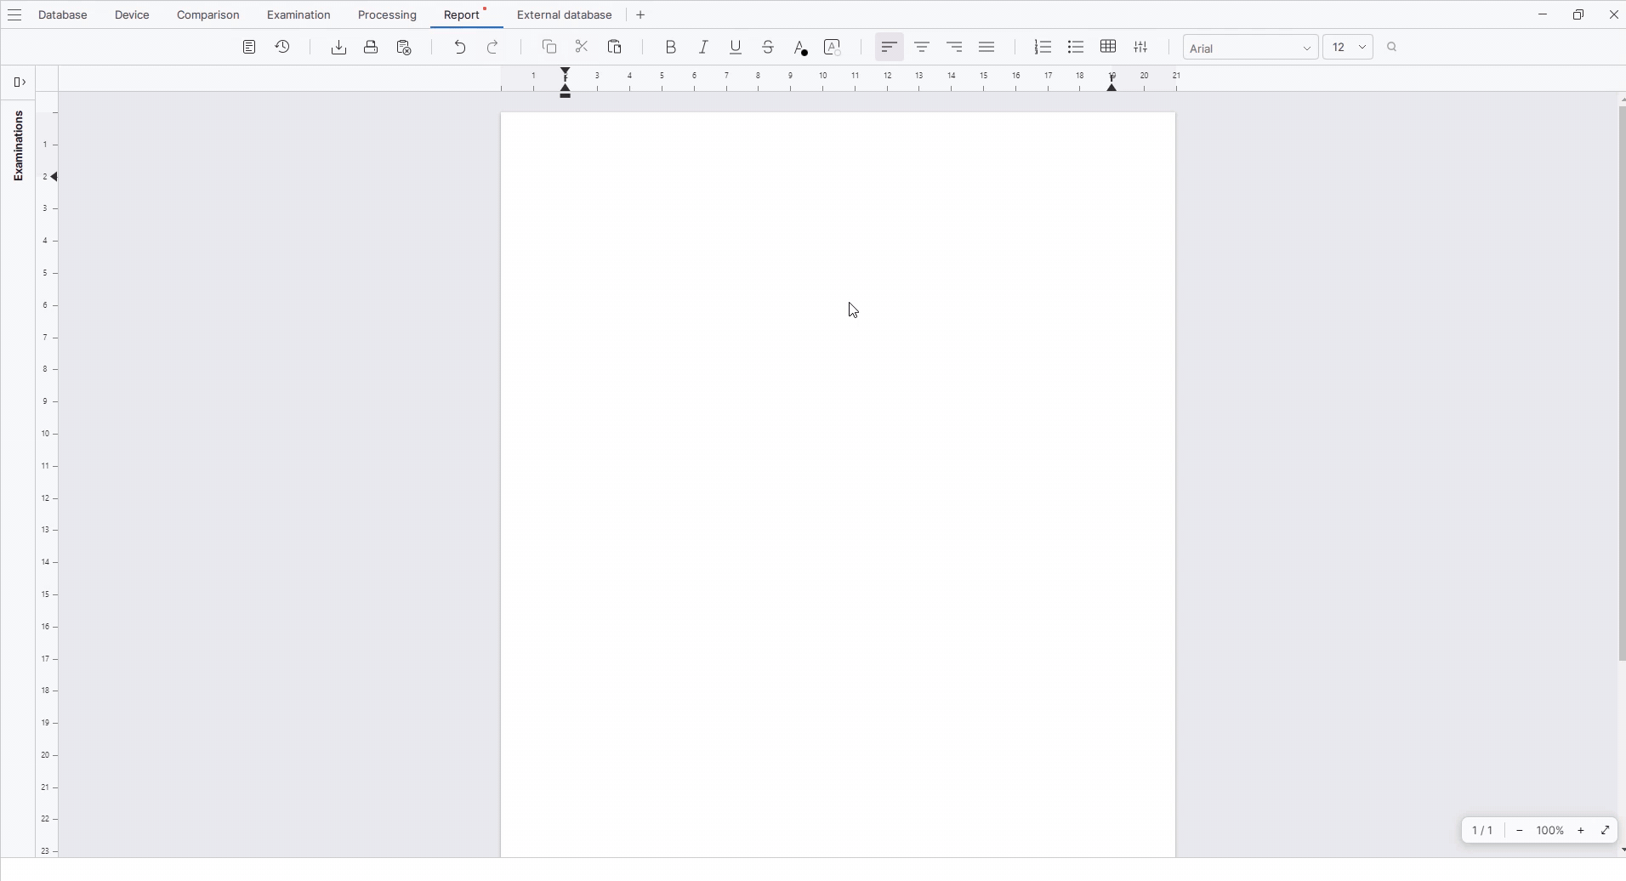Zoom out with the minus button
The height and width of the screenshot is (881, 1626).
tap(1520, 831)
